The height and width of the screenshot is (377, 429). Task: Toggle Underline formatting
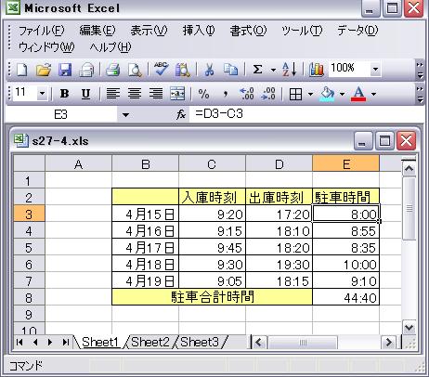85,94
